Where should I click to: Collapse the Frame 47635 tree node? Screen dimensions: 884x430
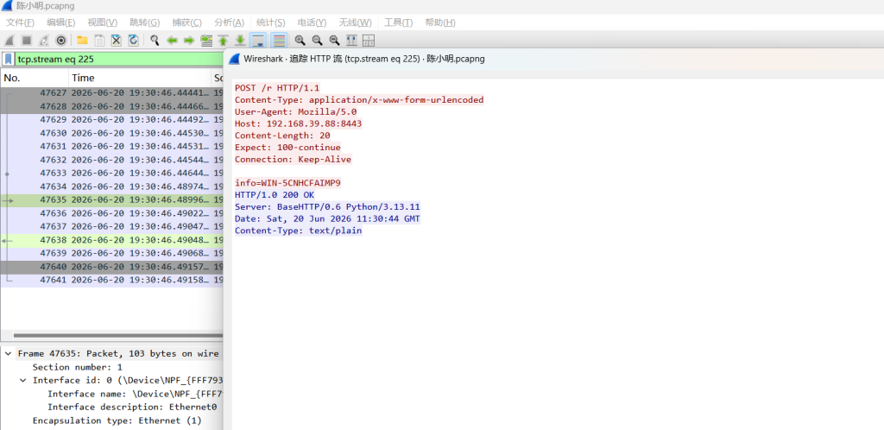(8, 354)
